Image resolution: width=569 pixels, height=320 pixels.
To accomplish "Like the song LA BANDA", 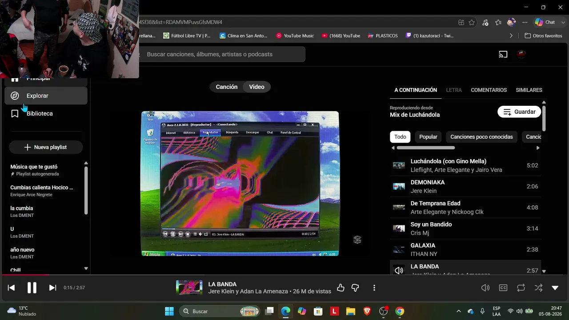I will coord(341,288).
